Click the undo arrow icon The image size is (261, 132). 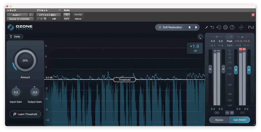coord(212,27)
